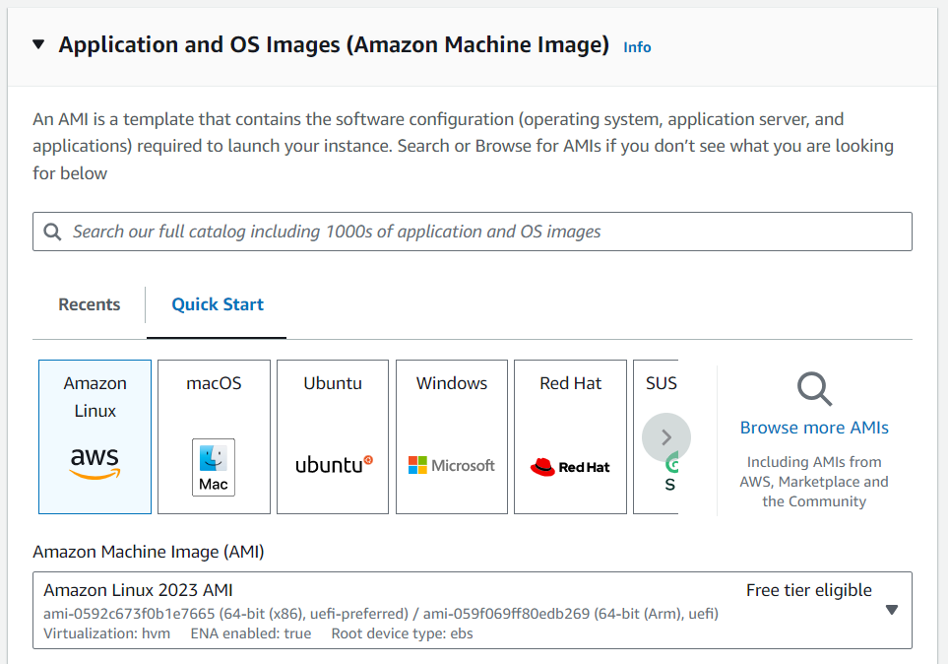Click the Mac Finder icon under macOS
This screenshot has height=664, width=948.
tap(214, 467)
